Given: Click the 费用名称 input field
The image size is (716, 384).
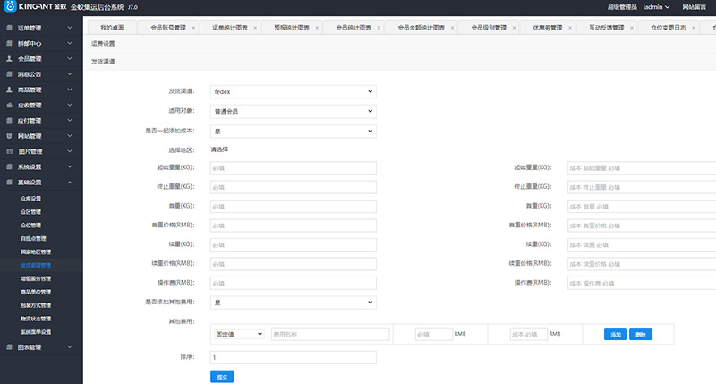Looking at the screenshot, I should coord(329,334).
